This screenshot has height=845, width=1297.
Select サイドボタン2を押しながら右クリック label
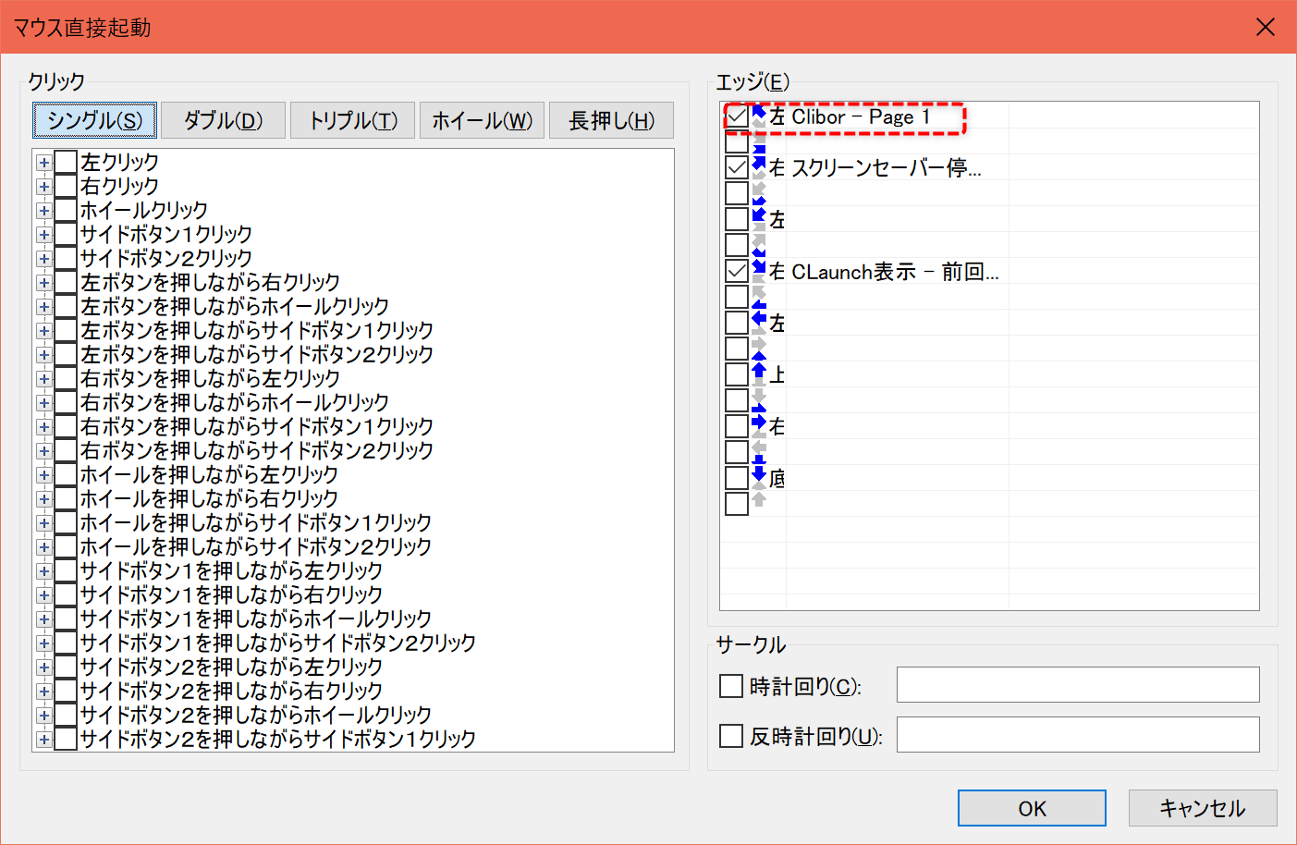tap(231, 691)
